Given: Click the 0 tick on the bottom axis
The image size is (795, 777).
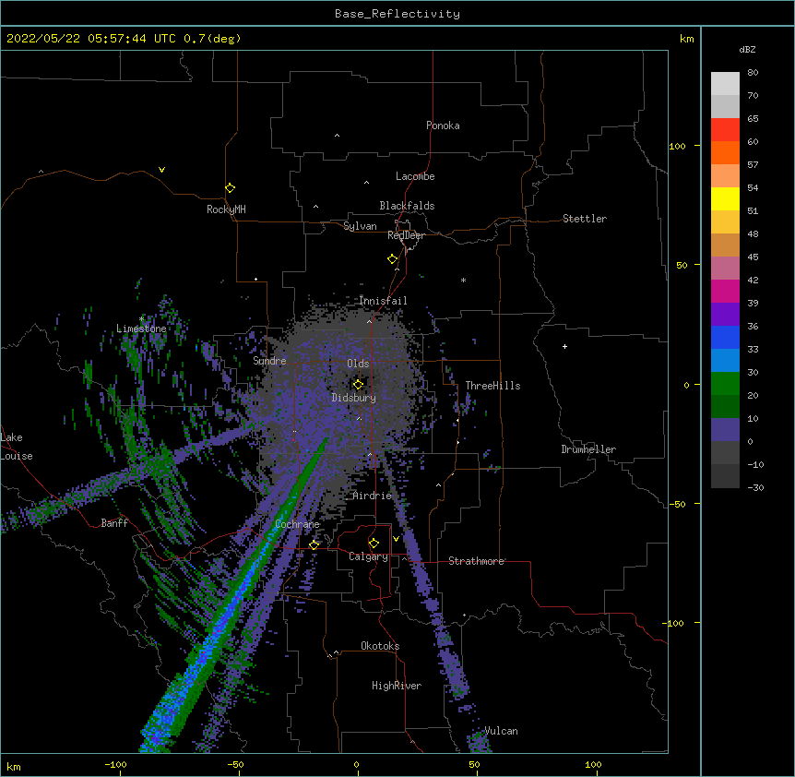Looking at the screenshot, I should pos(356,765).
